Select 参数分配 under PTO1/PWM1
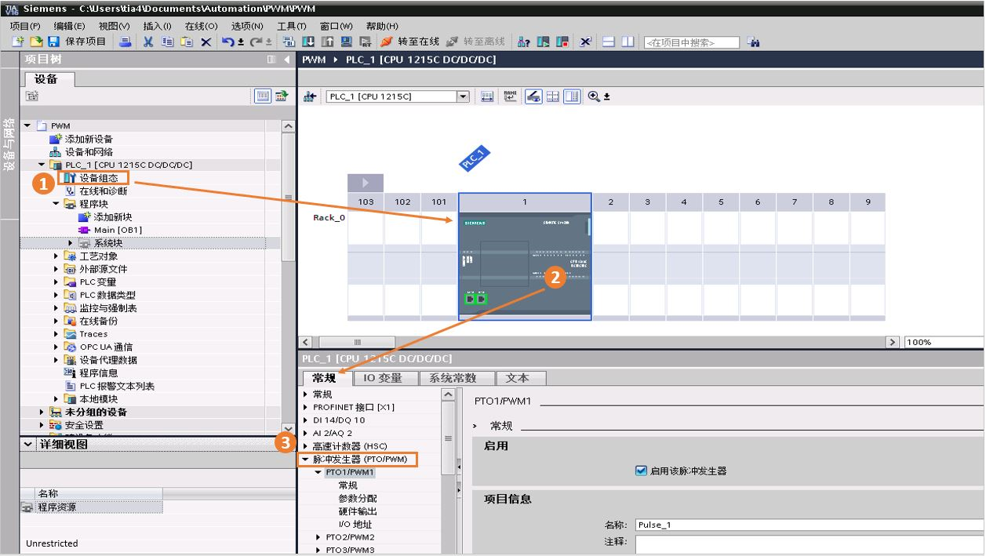The height and width of the screenshot is (556, 986). coord(358,499)
